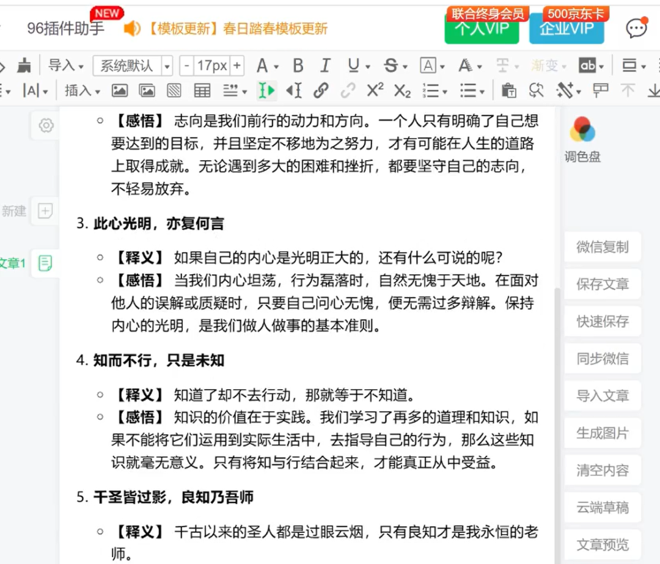Open the struck-through A dropdown
660x564 pixels.
pos(470,65)
